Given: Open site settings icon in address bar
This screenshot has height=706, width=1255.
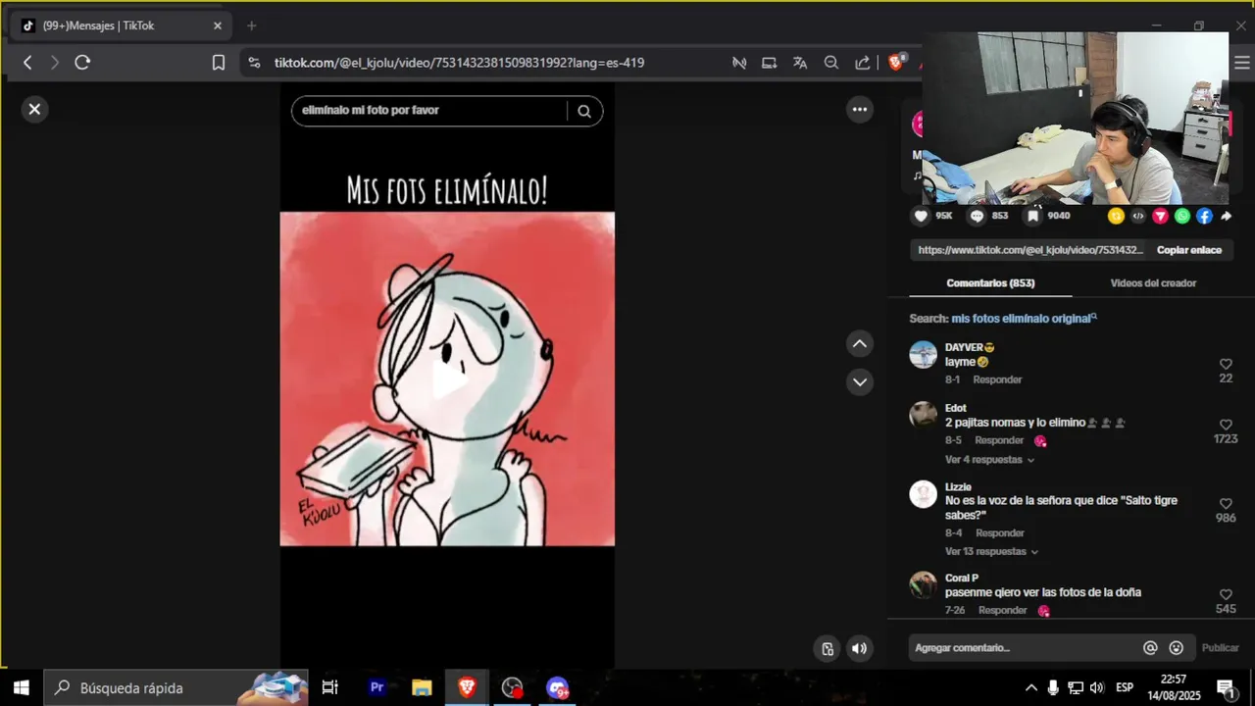Looking at the screenshot, I should point(254,63).
